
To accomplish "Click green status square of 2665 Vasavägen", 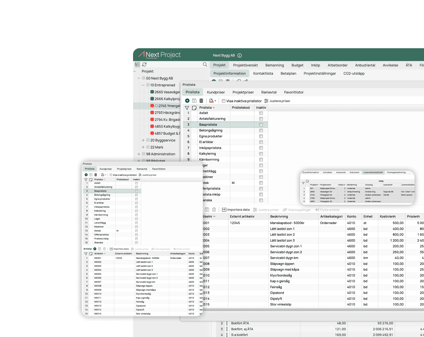I will 152,92.
